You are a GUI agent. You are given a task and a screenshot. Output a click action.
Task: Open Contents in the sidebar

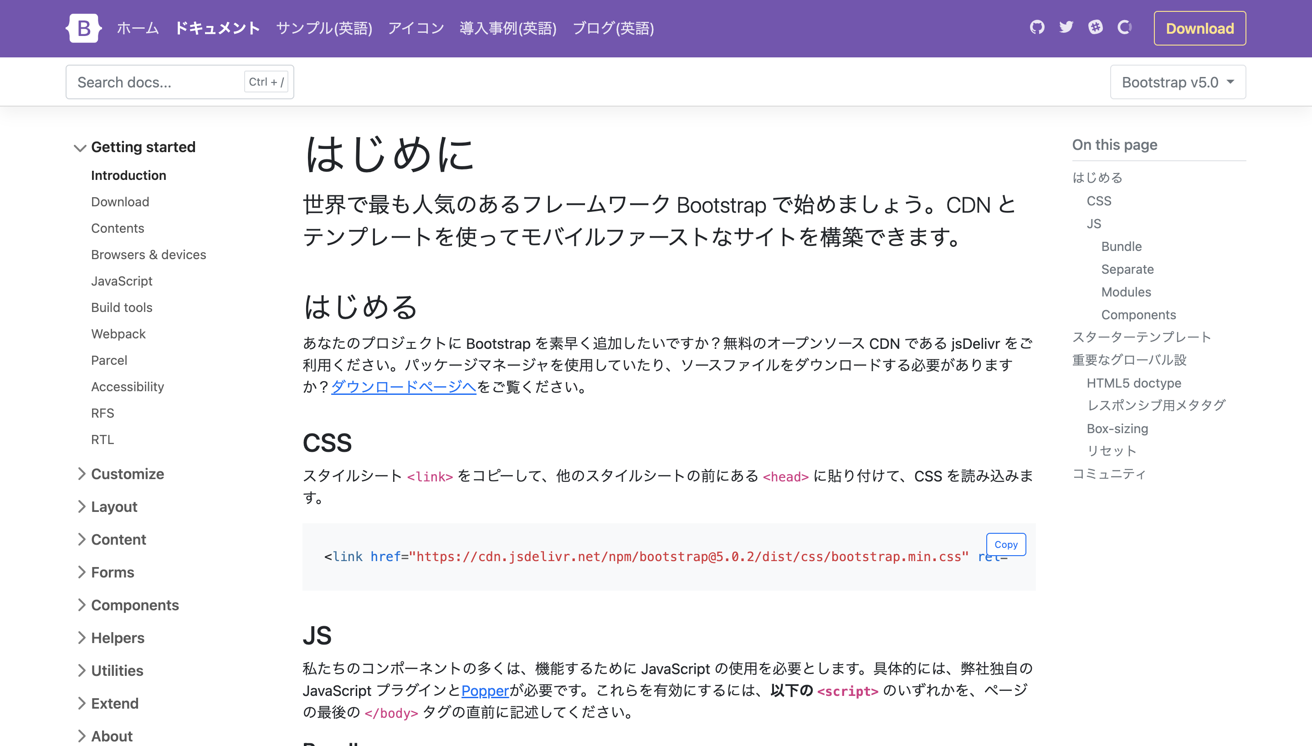tap(118, 229)
